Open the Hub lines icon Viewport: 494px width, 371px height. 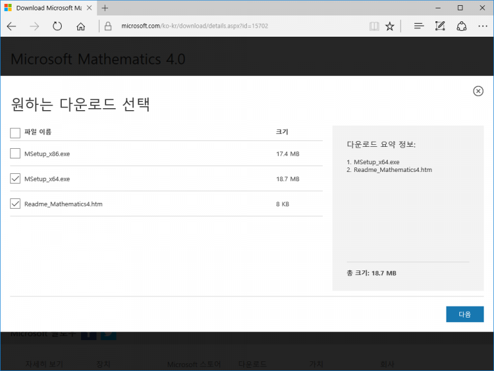pos(419,26)
